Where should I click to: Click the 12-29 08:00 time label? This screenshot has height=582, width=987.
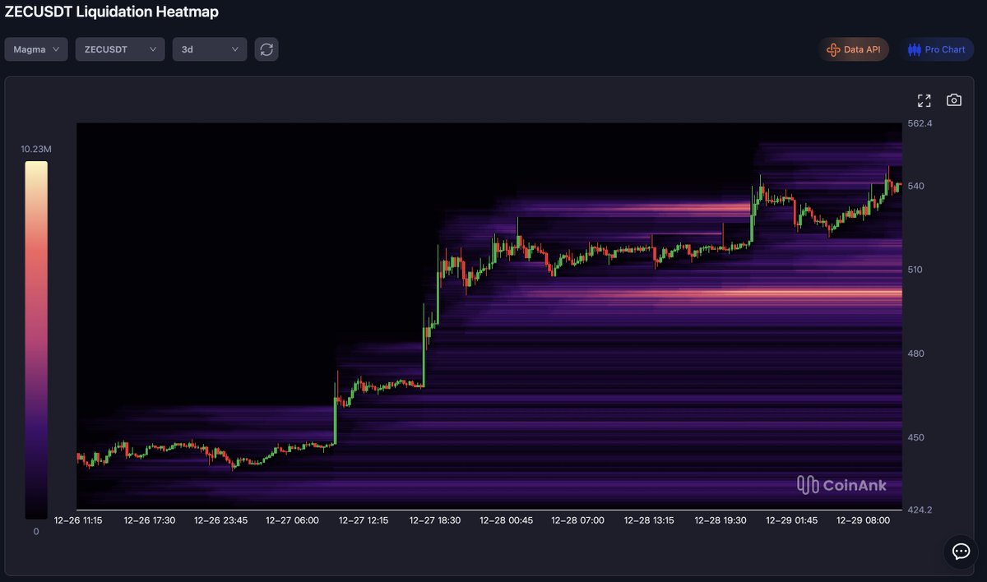click(862, 520)
